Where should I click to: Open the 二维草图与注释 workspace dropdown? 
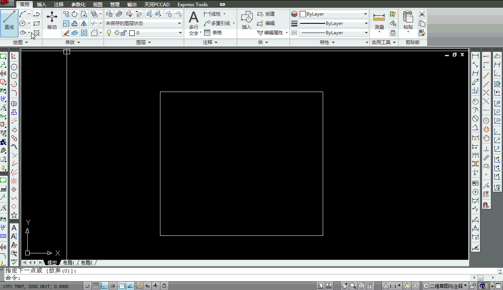coord(445,286)
